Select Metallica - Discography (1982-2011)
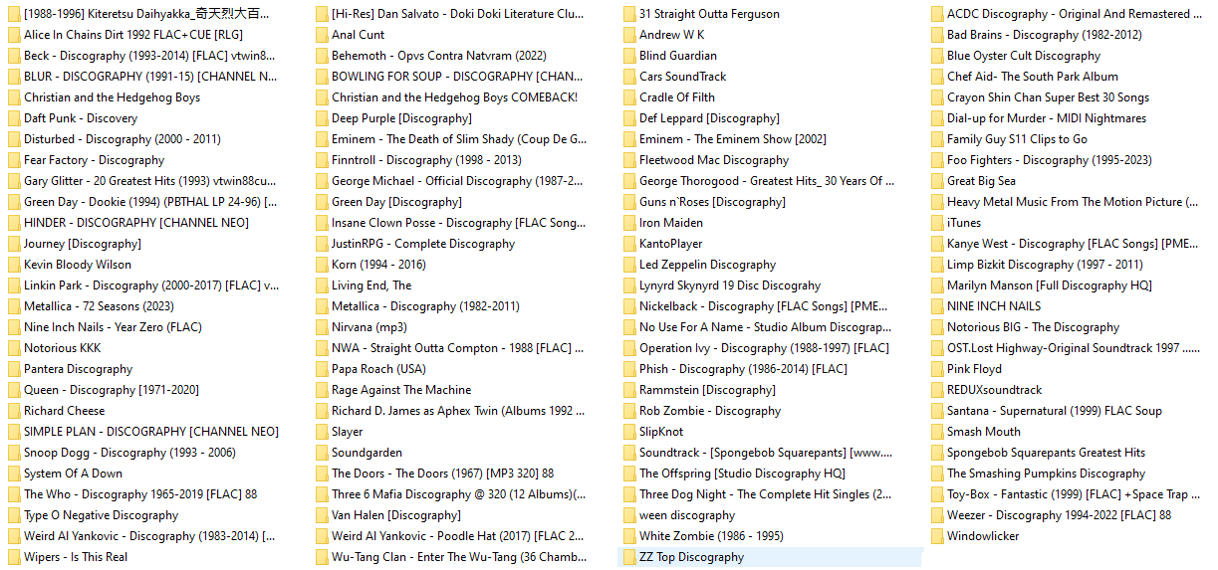This screenshot has height=570, width=1218. 425,306
